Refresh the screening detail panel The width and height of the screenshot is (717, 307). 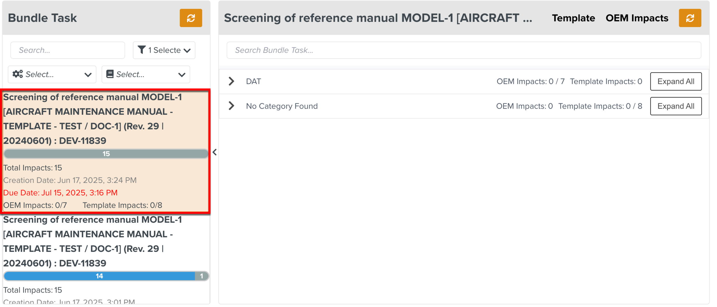(690, 18)
